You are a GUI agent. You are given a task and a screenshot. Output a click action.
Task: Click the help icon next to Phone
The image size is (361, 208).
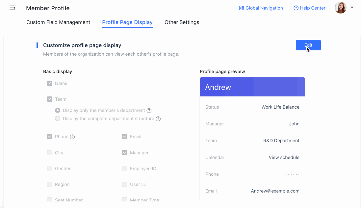tap(72, 137)
